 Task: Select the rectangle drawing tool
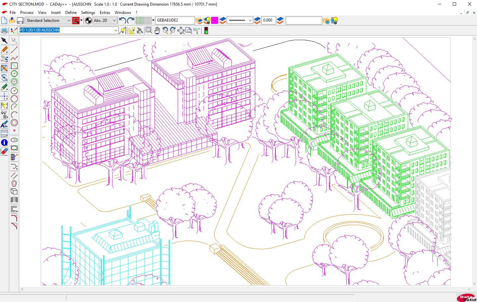click(x=14, y=66)
